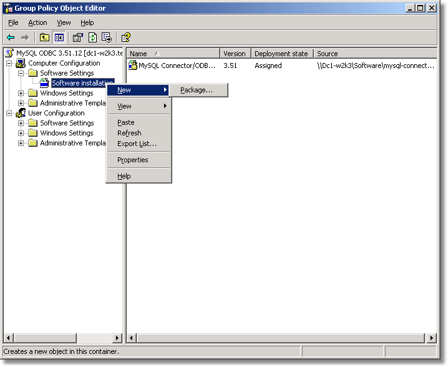Select User Configuration label in tree
The width and height of the screenshot is (448, 367).
coord(56,113)
